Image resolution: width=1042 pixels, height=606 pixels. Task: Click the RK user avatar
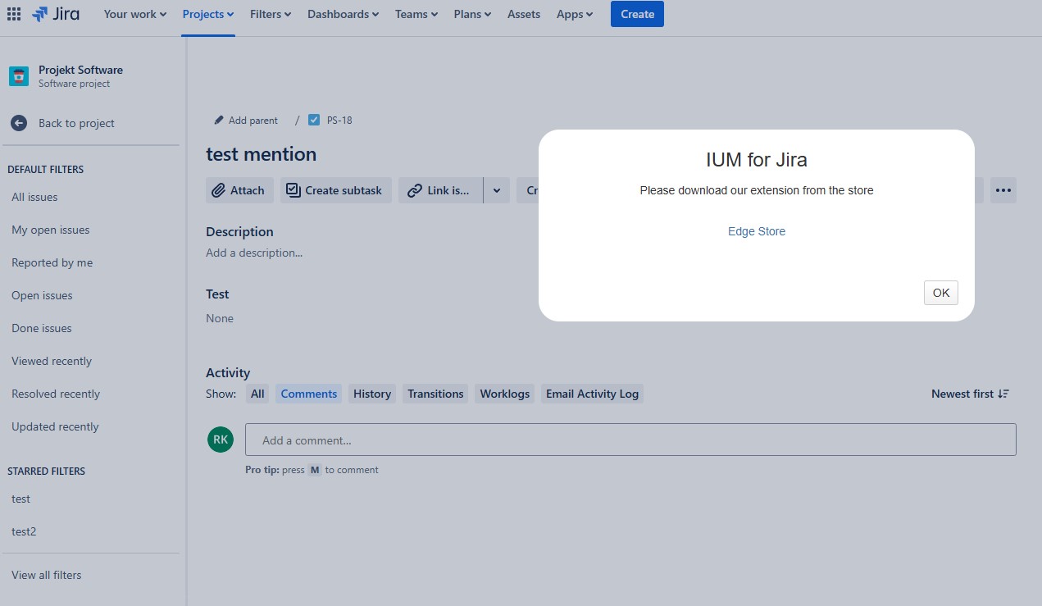click(x=221, y=440)
